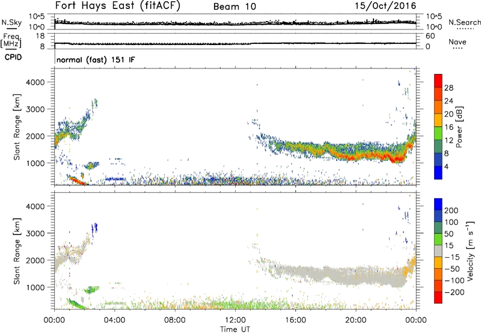The image size is (481, 333).
Task: Click 'normal (fast) 151 IF' text
Action: pyautogui.click(x=96, y=60)
